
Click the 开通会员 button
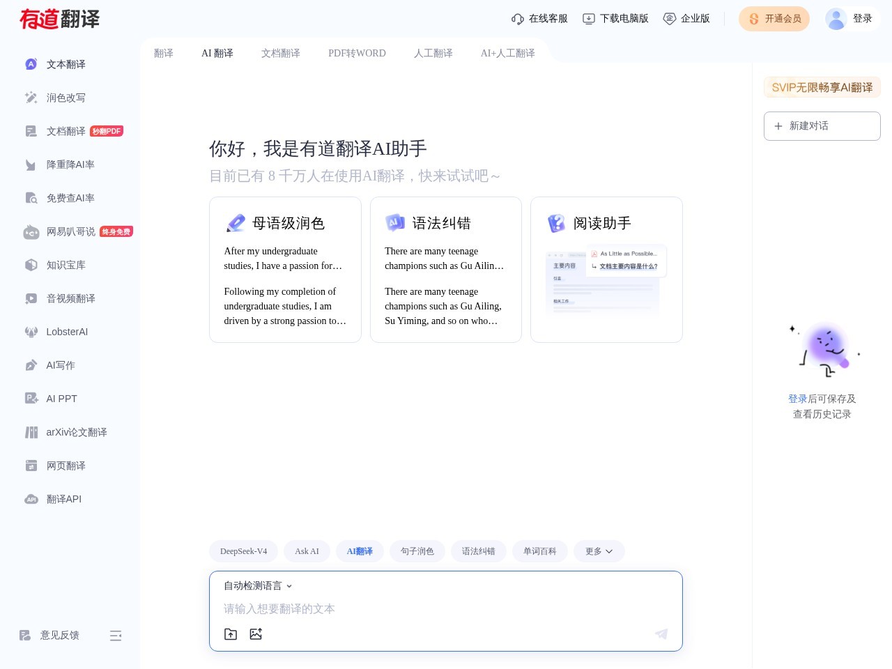[774, 19]
